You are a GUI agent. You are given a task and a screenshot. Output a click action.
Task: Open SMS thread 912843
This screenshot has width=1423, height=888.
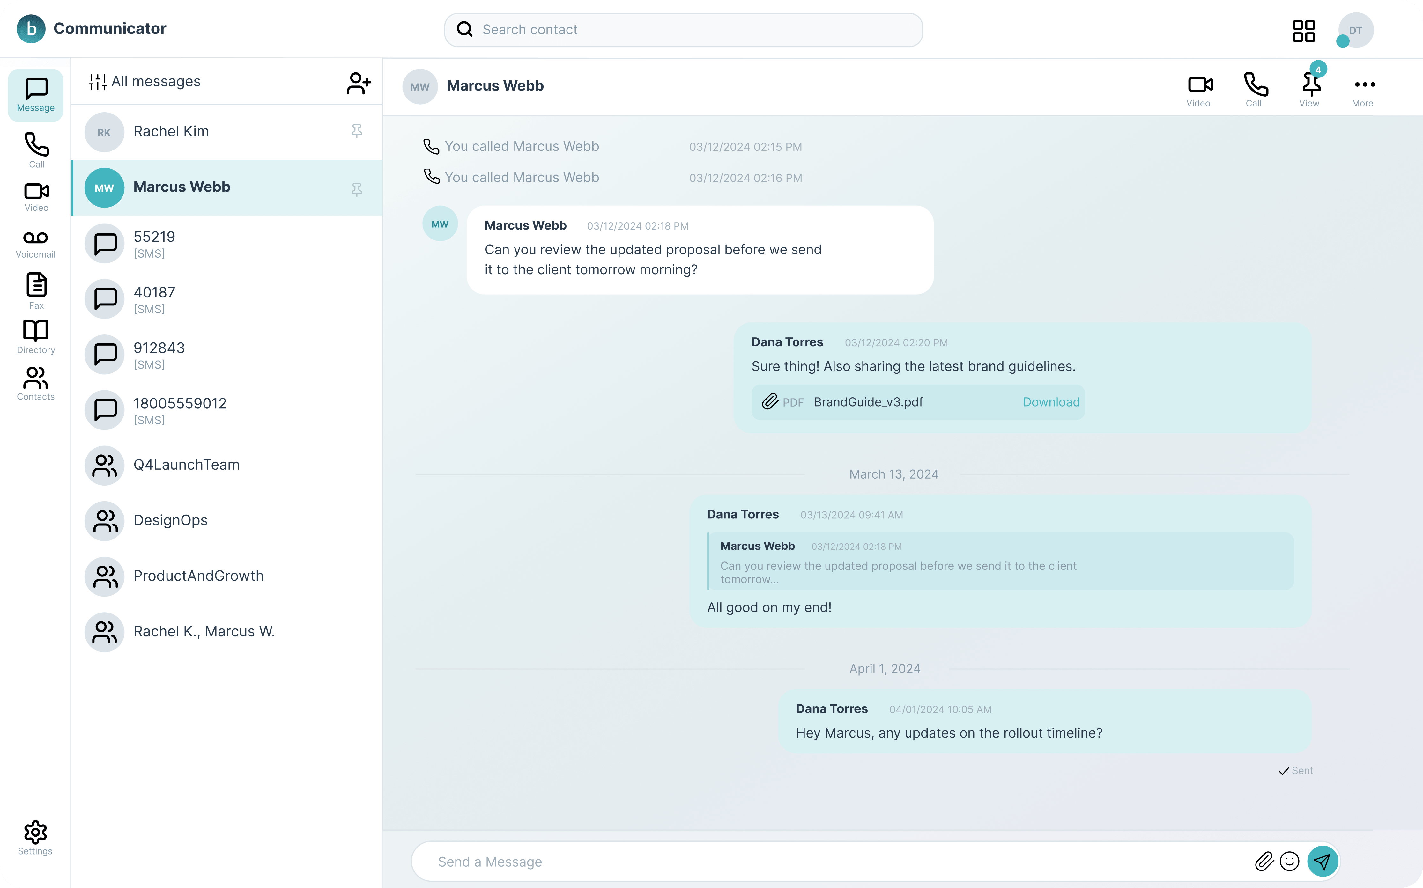pos(227,355)
